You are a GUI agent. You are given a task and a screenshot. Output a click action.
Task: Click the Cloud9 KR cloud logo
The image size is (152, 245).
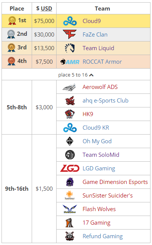point(70,128)
